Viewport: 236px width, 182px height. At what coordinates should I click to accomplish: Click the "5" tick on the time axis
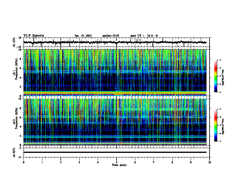coord(117,162)
